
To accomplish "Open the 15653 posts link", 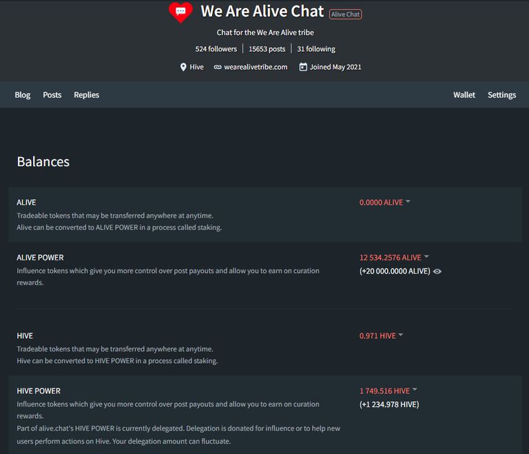I will coord(267,49).
